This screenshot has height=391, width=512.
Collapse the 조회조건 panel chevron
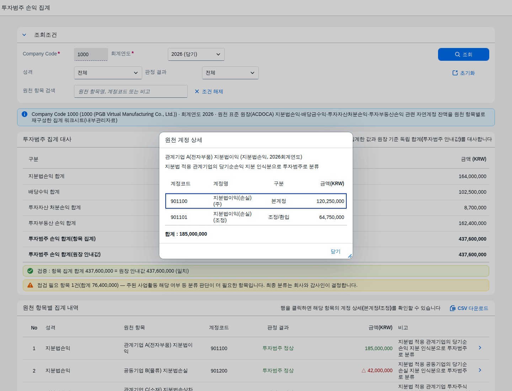coord(24,35)
